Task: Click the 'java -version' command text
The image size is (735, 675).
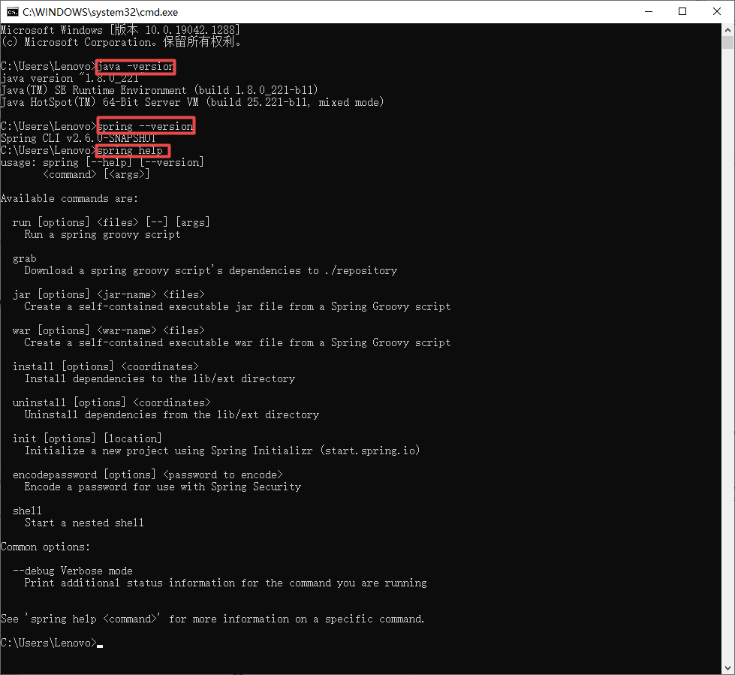Action: coord(136,67)
